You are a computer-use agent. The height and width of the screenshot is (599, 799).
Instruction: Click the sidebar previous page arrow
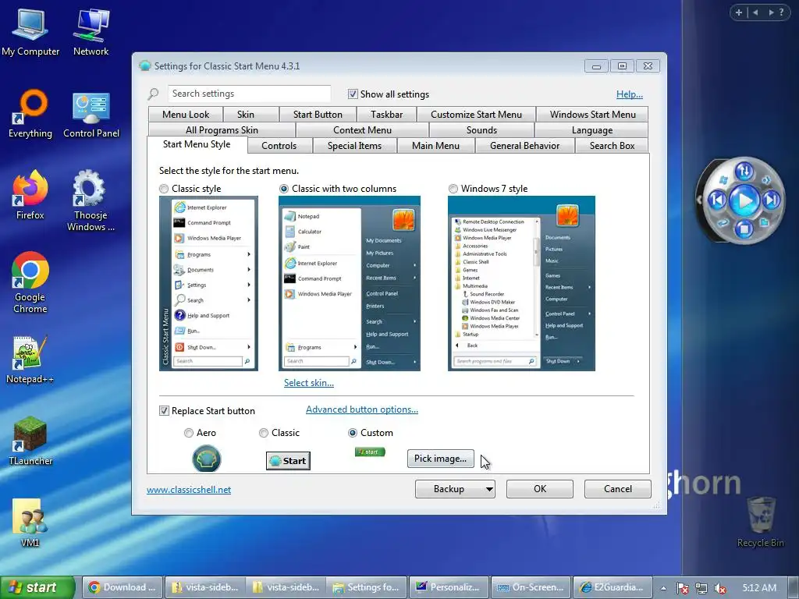click(x=755, y=12)
